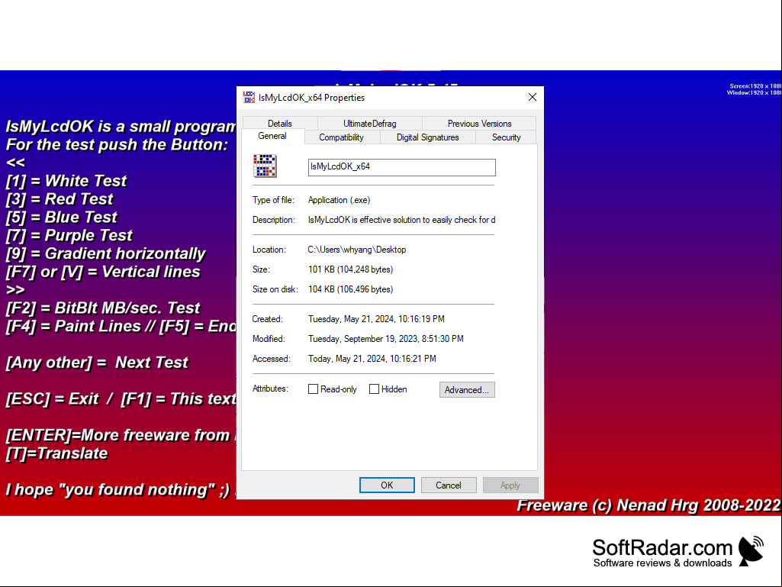The height and width of the screenshot is (587, 782).
Task: Go to the Previous Versions tab
Action: (x=479, y=124)
